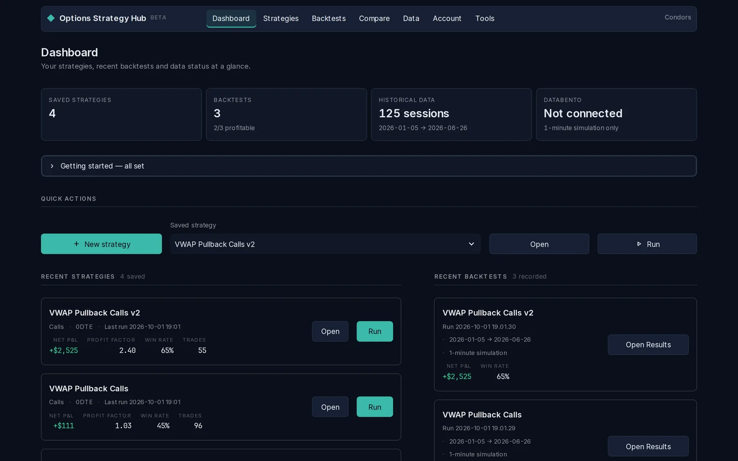Run the VWAP Pullback Calls v2 strategy card
Screen dimensions: 738x461
pos(375,331)
